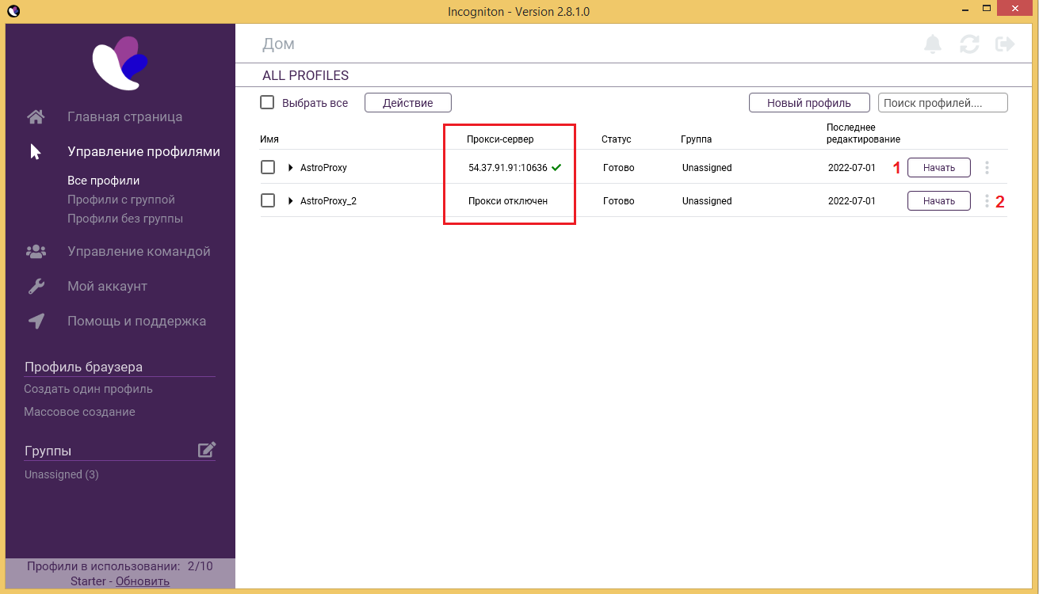Image resolution: width=1039 pixels, height=594 pixels.
Task: Click the wrench icon beside Мой аккаунт
Action: [x=36, y=286]
